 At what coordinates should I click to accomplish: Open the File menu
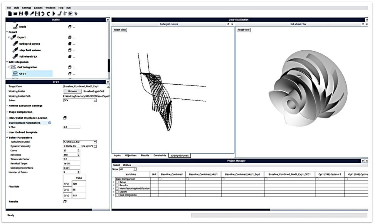[9, 8]
